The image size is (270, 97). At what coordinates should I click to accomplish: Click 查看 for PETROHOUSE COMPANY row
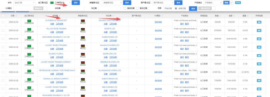click(259, 72)
